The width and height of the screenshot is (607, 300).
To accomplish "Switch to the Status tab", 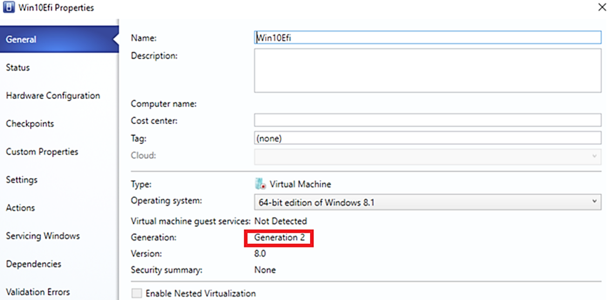I will (x=18, y=68).
